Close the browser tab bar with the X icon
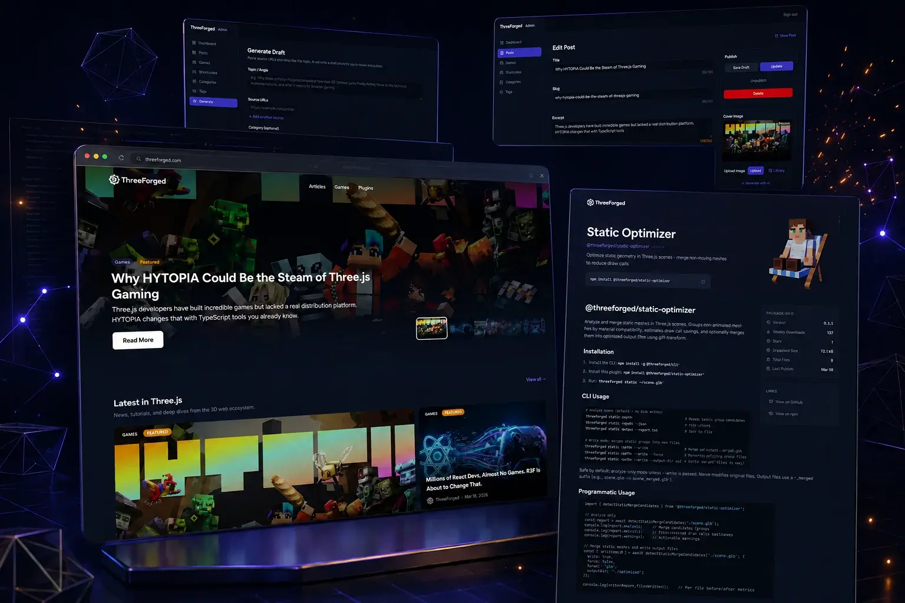905x603 pixels. (542, 175)
